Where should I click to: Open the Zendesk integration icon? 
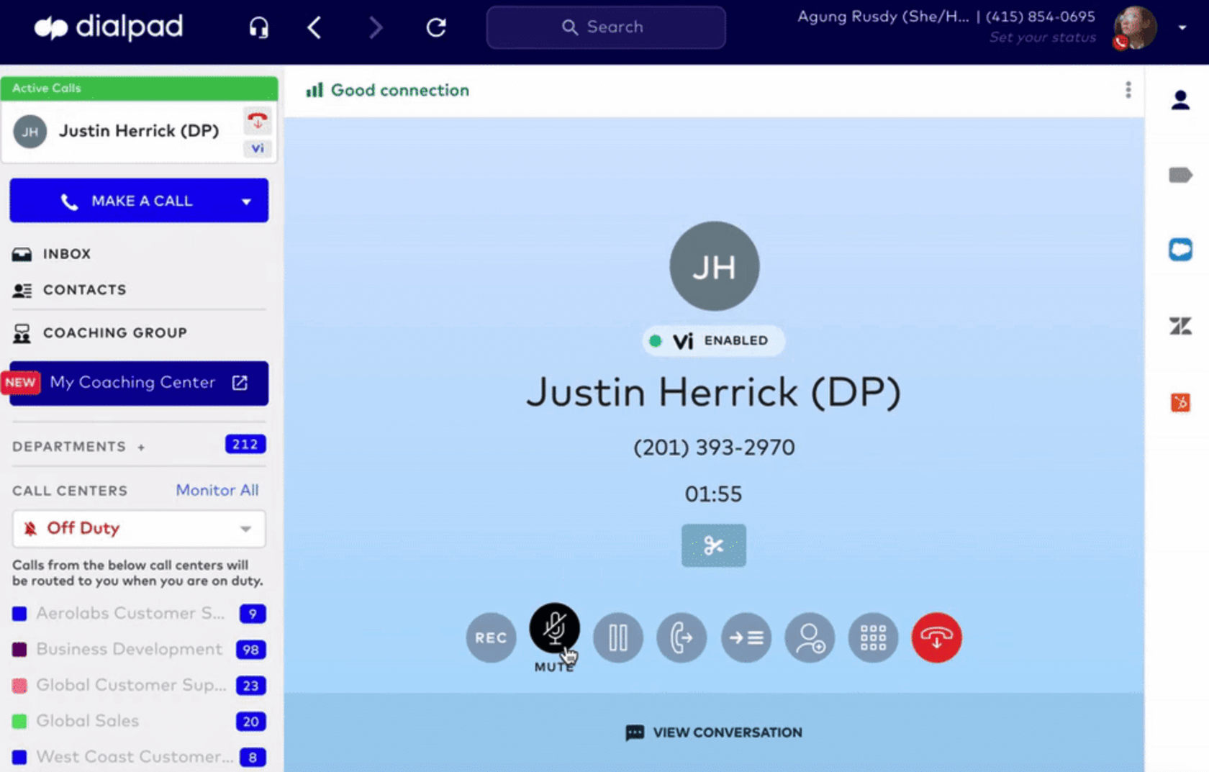(x=1180, y=326)
